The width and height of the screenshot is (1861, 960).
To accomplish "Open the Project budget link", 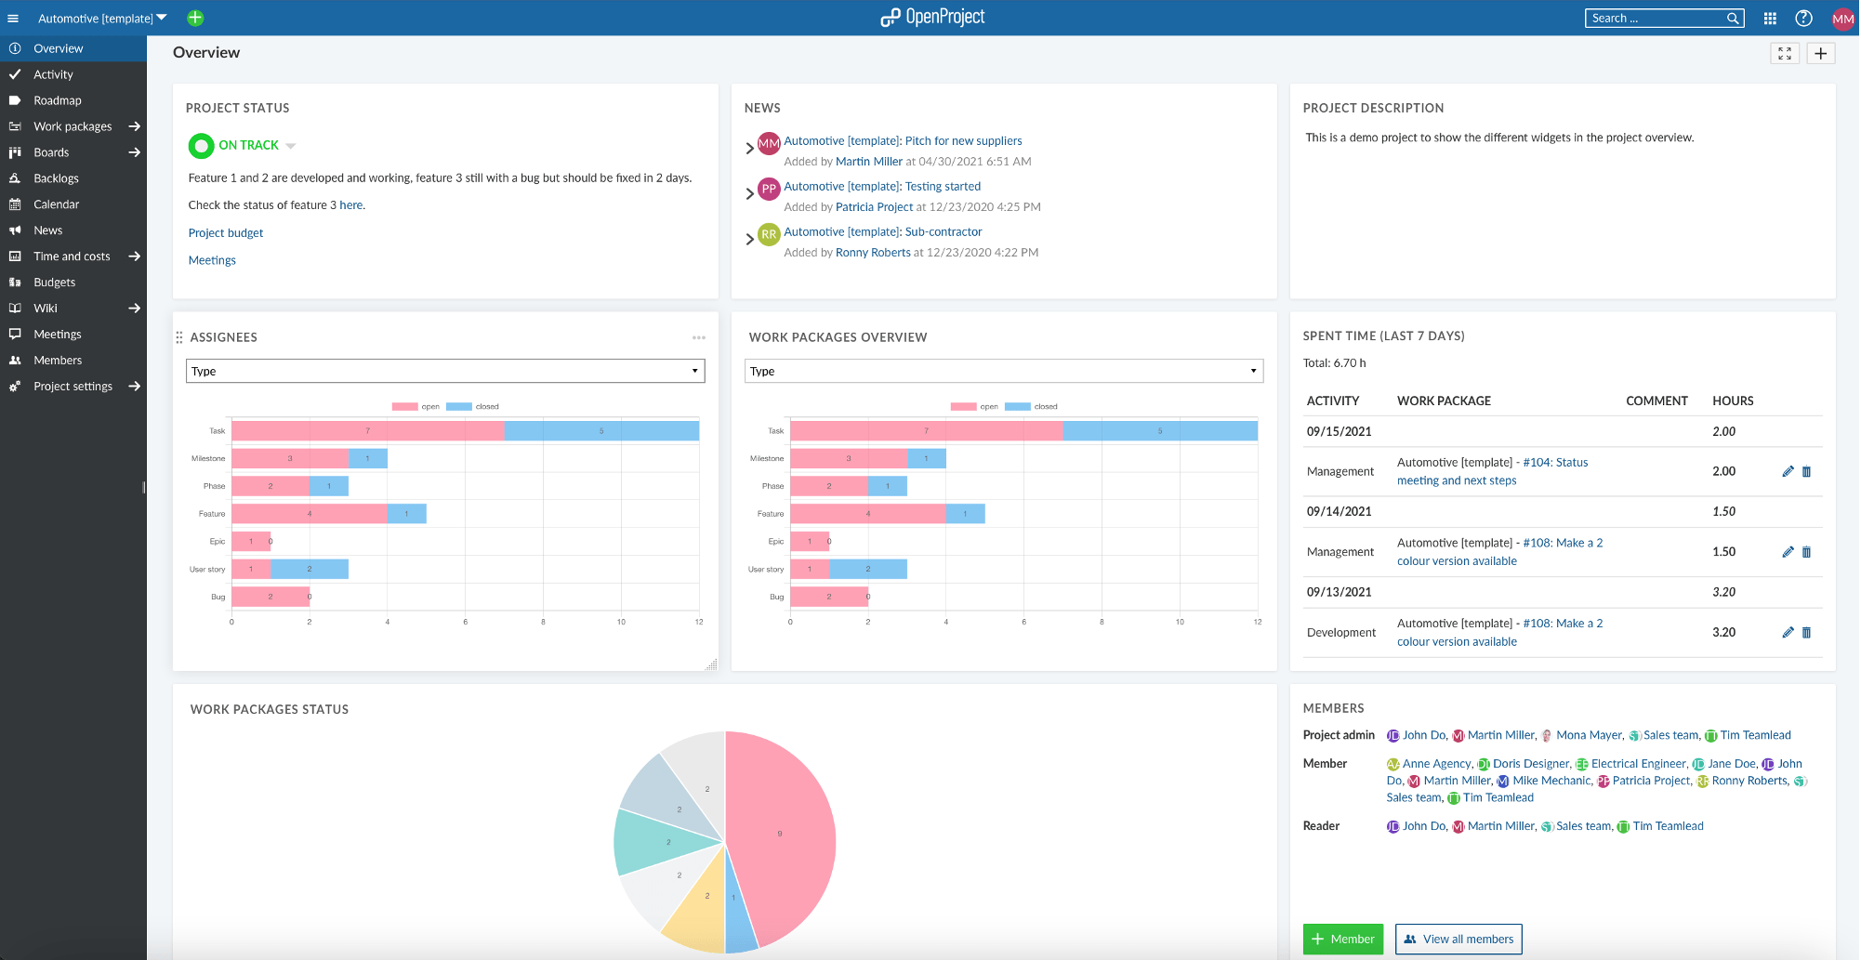I will [x=225, y=232].
